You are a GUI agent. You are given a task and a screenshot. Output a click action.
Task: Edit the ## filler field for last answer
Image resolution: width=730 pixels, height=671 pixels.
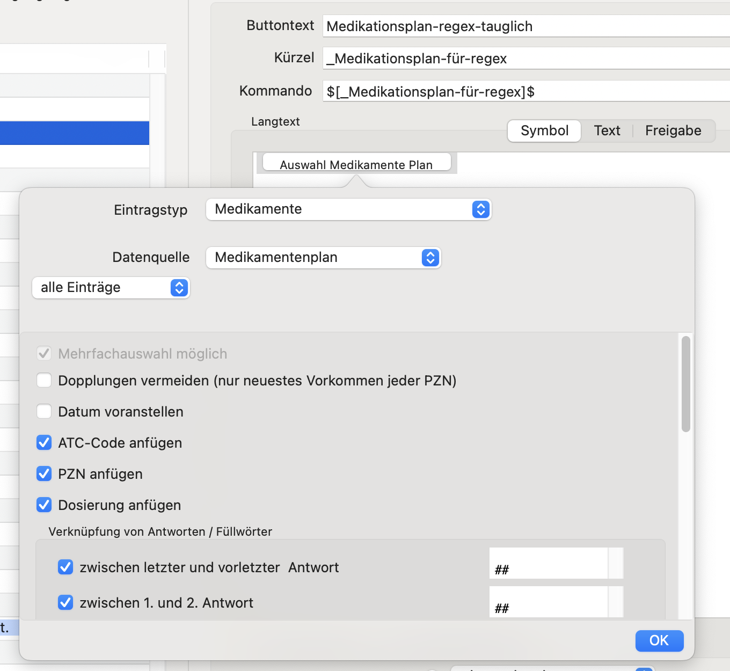[548, 564]
